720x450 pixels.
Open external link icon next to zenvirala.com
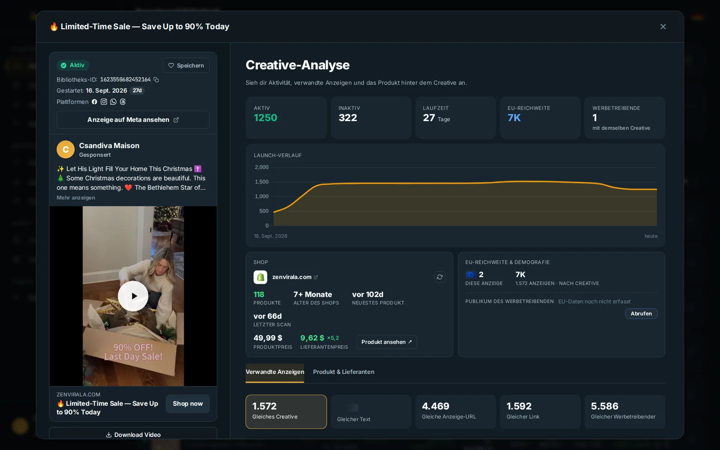[x=316, y=277]
